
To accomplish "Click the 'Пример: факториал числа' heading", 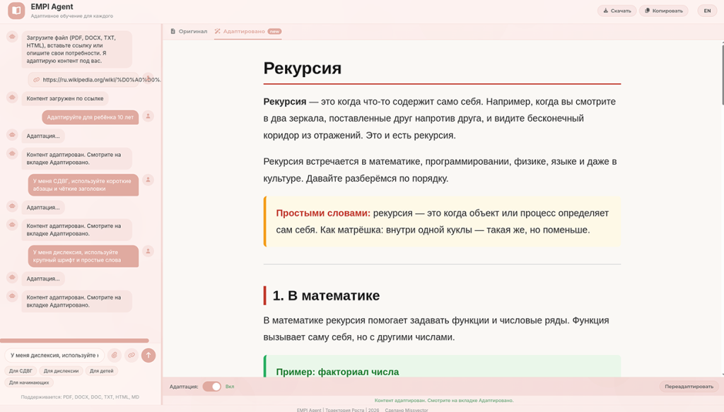I will [x=337, y=372].
